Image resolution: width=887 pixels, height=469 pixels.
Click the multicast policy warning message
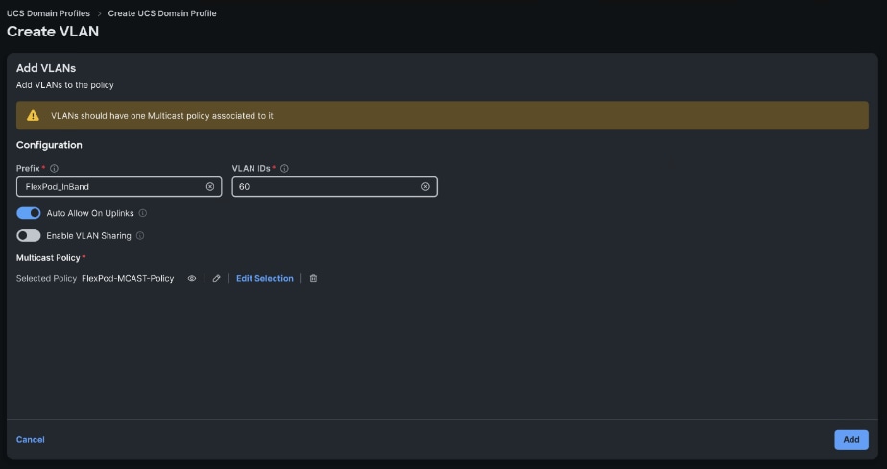[162, 116]
